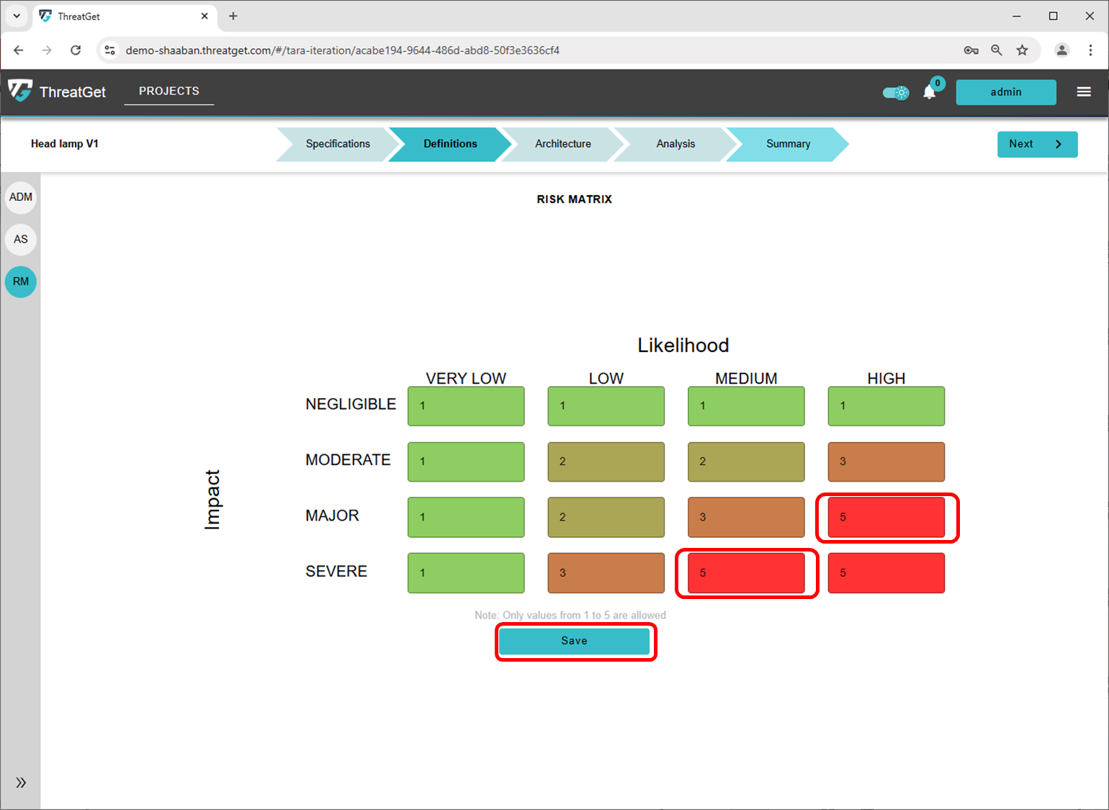Screen dimensions: 1109x810
Task: Switch to the Architecture tab
Action: coord(562,144)
